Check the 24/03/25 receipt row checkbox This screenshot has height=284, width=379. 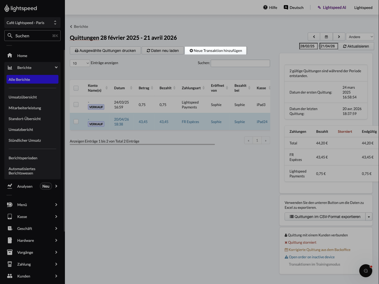pyautogui.click(x=76, y=104)
